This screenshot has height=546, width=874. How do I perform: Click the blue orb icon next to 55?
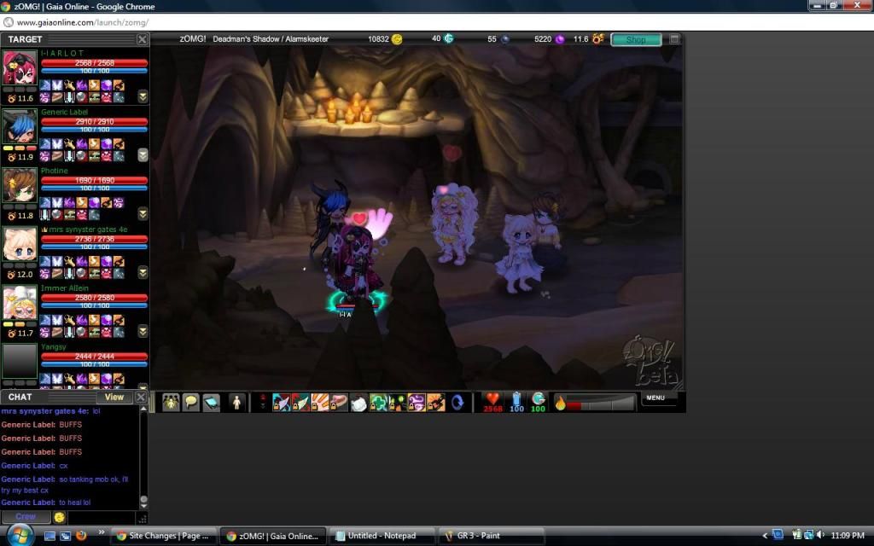point(505,39)
